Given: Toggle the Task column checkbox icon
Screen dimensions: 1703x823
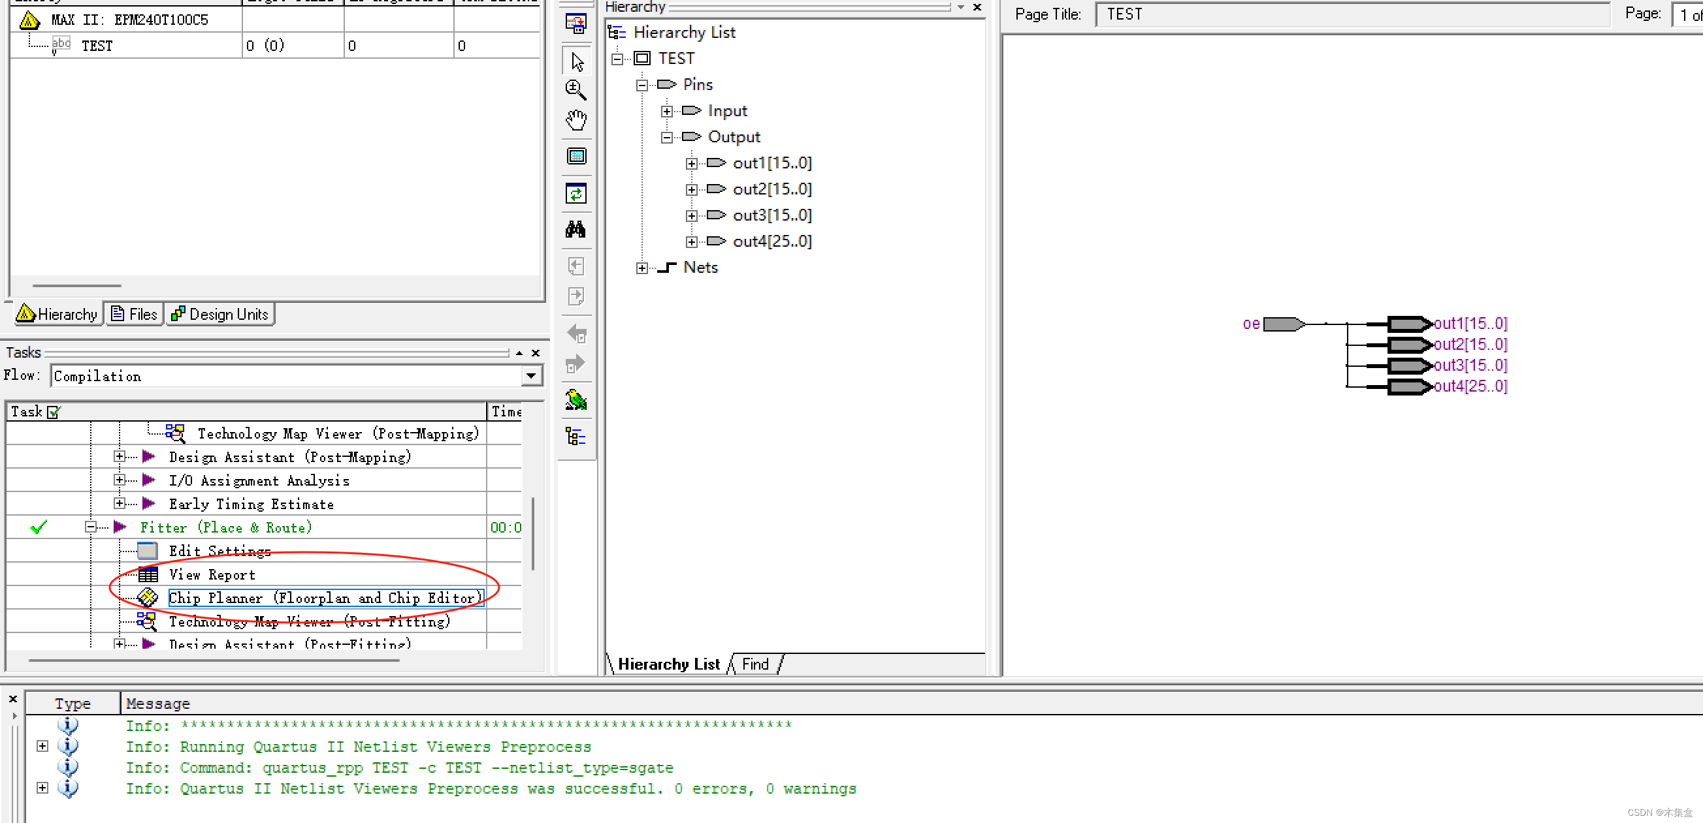Looking at the screenshot, I should (x=54, y=412).
